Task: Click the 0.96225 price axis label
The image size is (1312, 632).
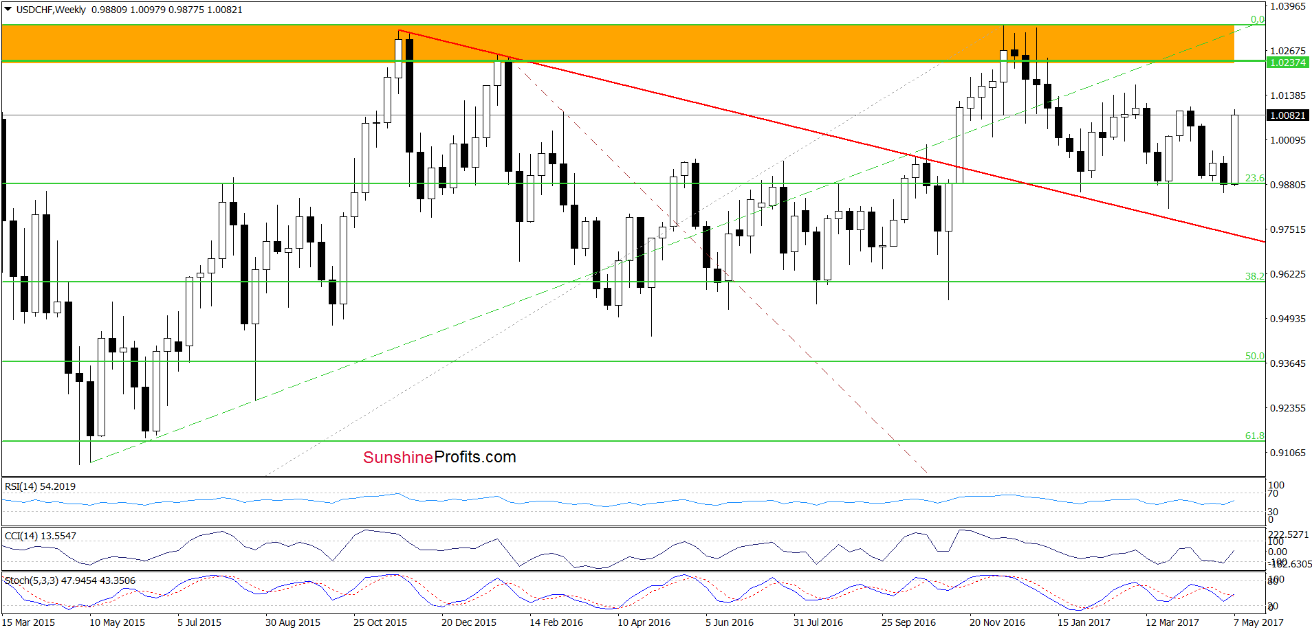Action: click(x=1287, y=274)
